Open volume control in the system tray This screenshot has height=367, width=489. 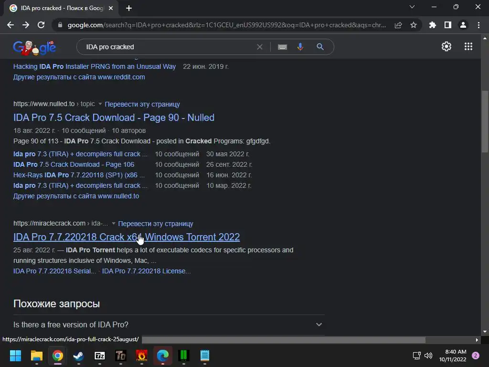[428, 356]
